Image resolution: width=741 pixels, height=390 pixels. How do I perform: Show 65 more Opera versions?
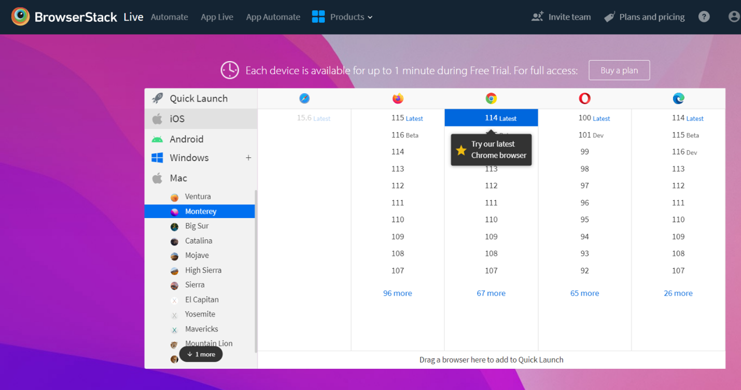tap(584, 293)
